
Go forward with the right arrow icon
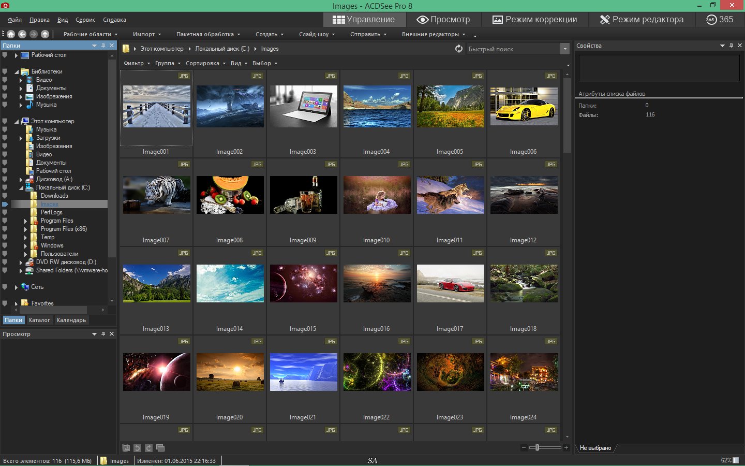pyautogui.click(x=34, y=34)
